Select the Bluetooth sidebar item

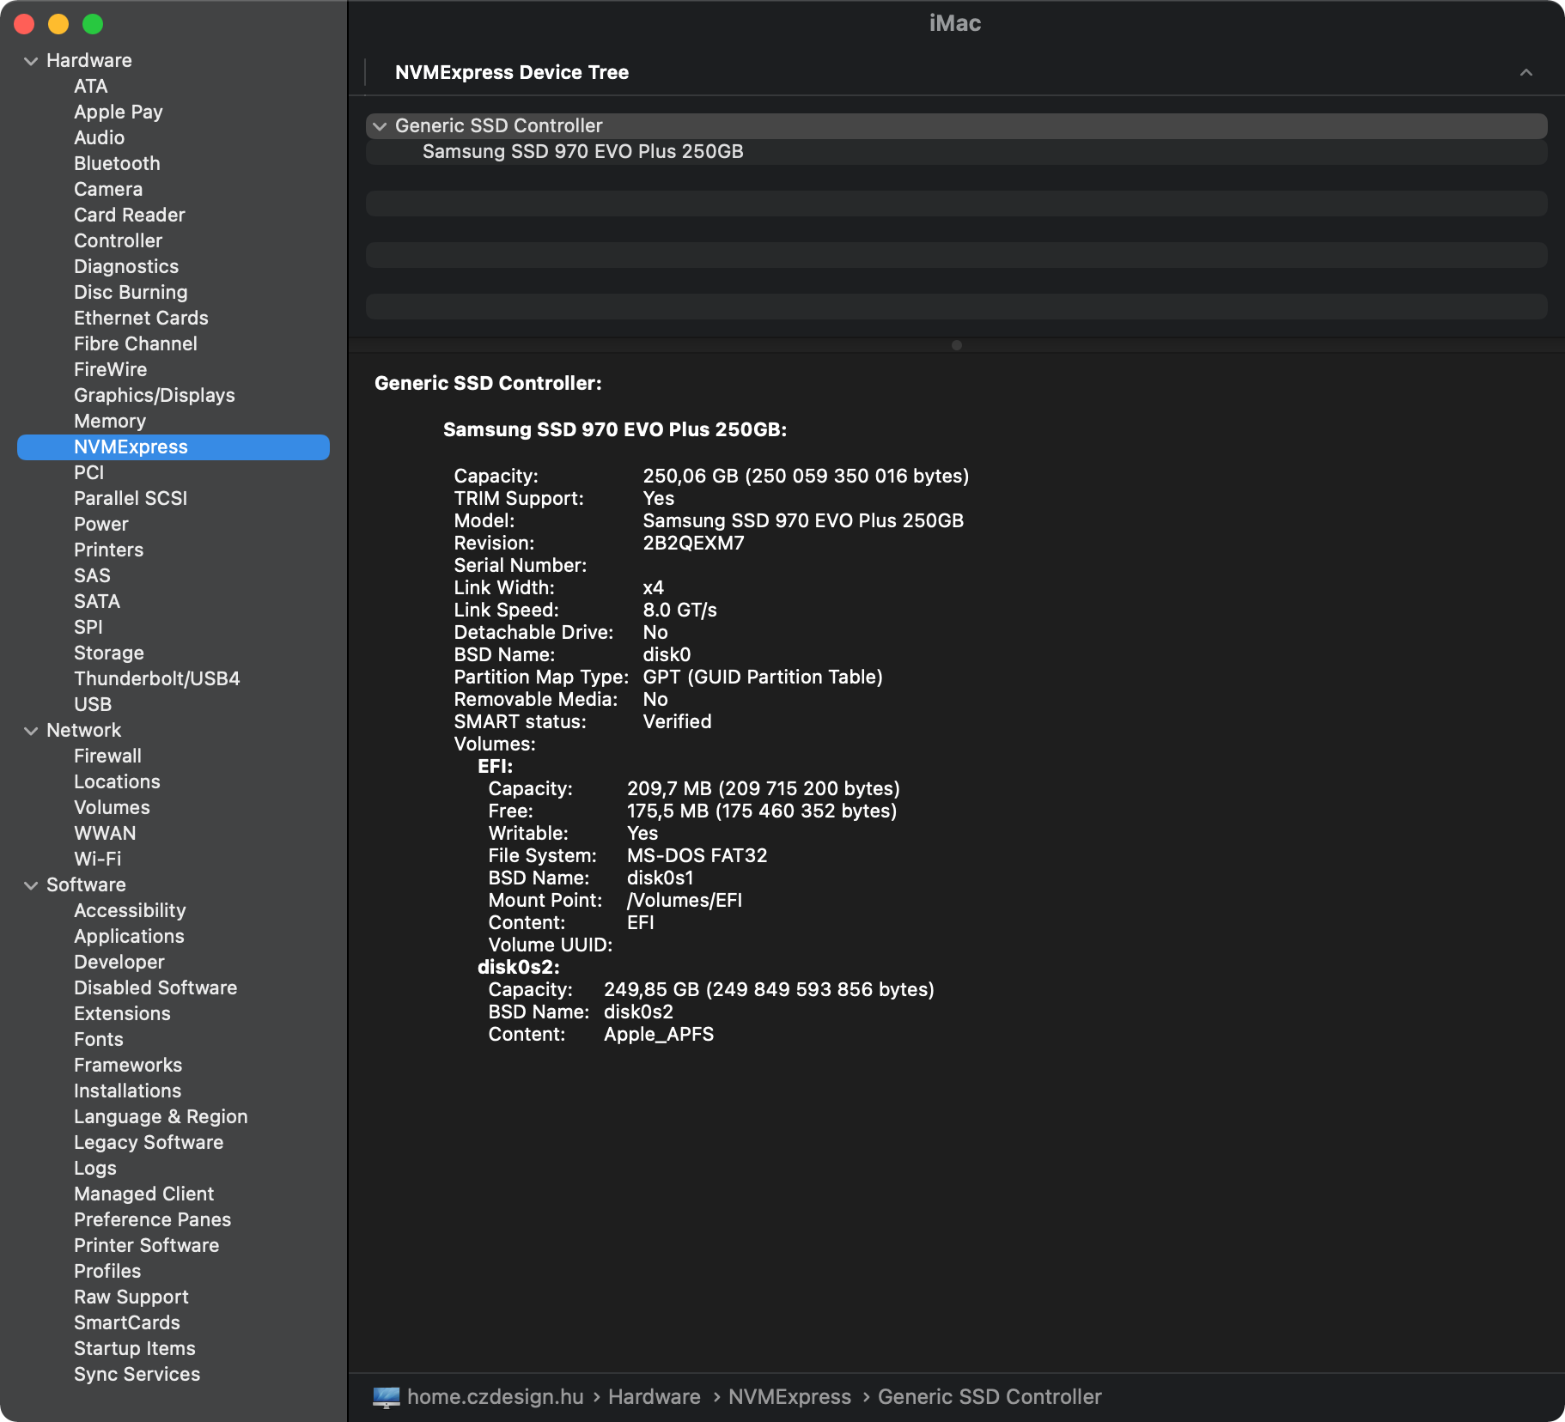pyautogui.click(x=117, y=164)
